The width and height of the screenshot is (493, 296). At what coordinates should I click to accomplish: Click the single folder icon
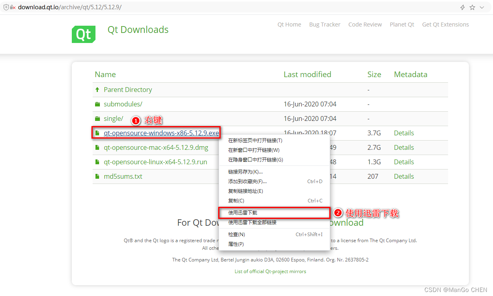97,118
